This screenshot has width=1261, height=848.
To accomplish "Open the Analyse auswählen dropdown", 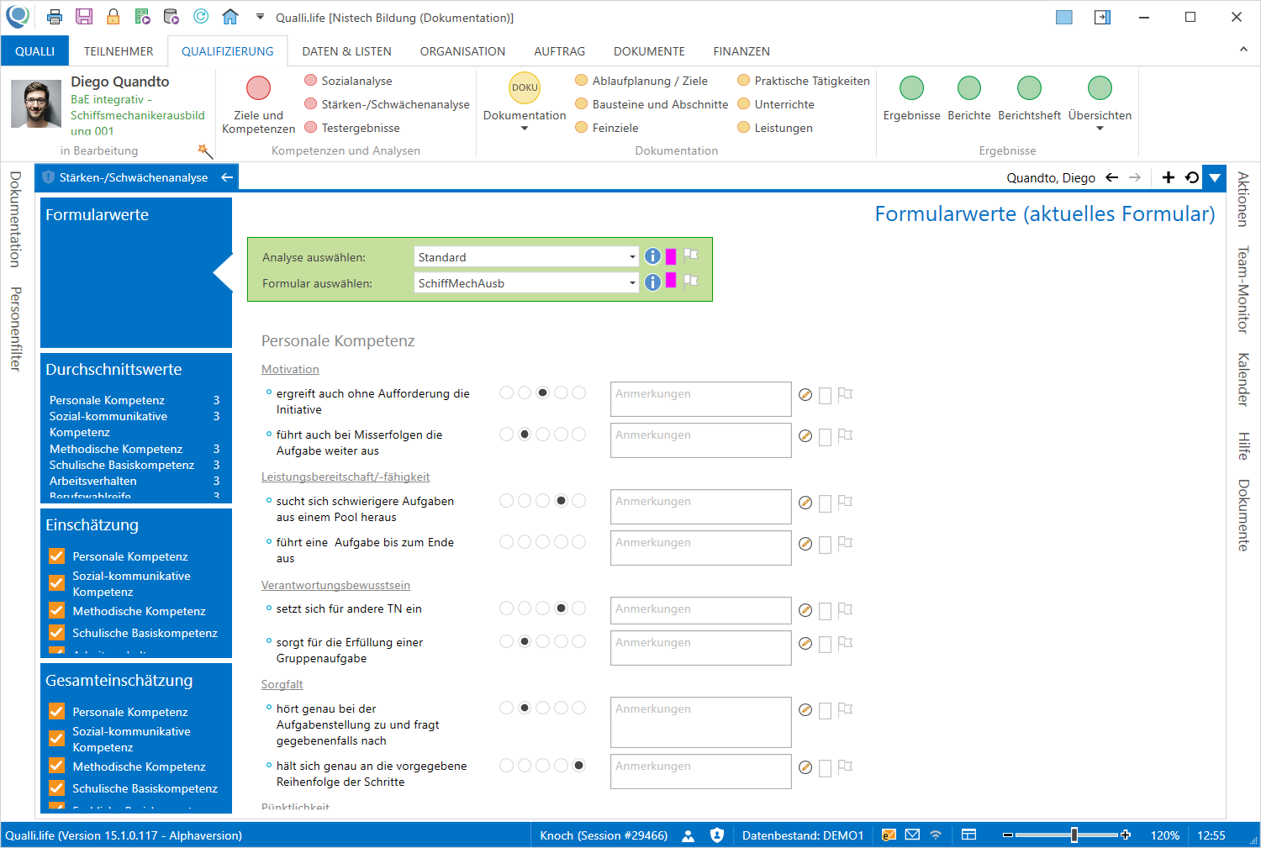I will click(x=632, y=257).
